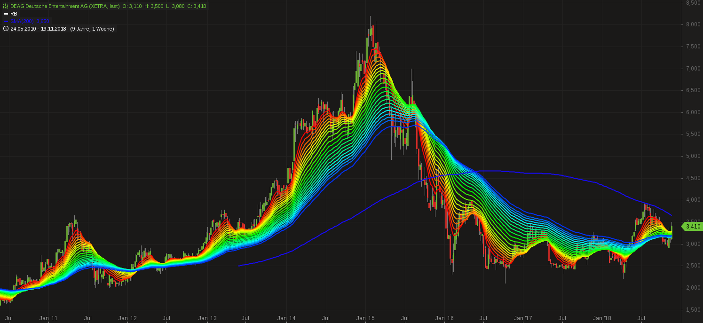703x323 pixels.
Task: Click the clock icon beside the date range
Action: (x=6, y=29)
